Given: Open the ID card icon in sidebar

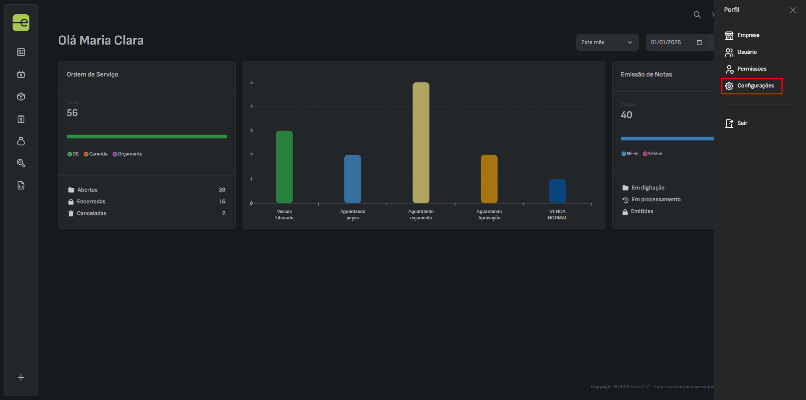Looking at the screenshot, I should click(21, 52).
